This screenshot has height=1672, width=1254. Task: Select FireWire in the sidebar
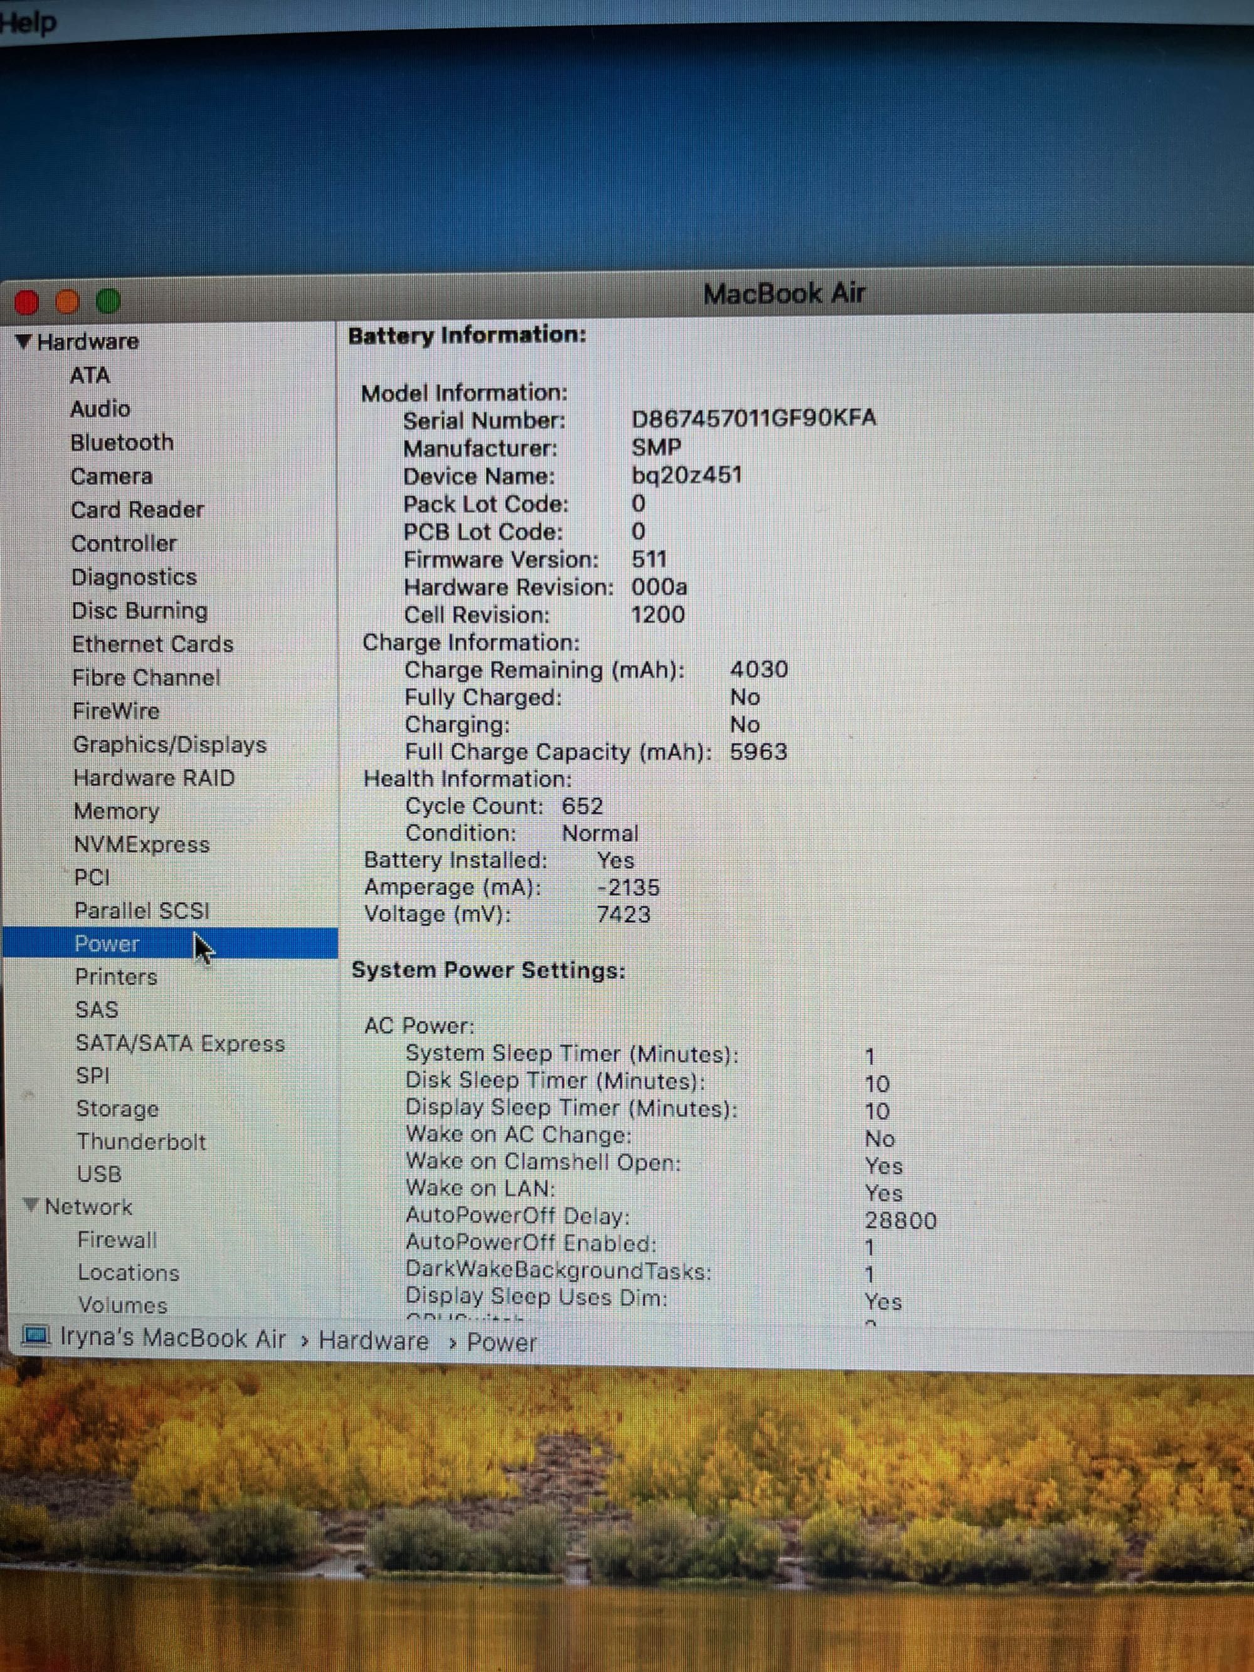(115, 712)
